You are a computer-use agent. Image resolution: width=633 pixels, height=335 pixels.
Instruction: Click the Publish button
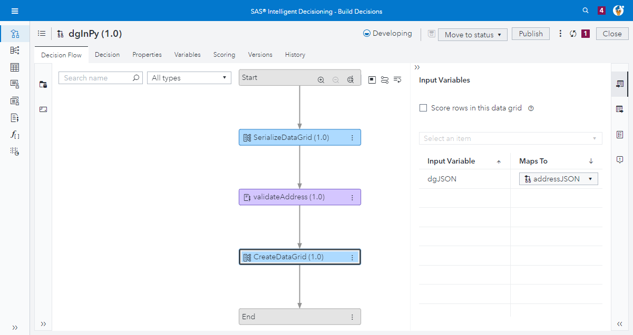click(x=530, y=33)
